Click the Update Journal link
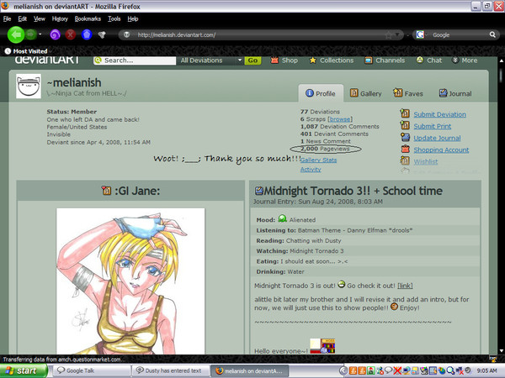Screen dimensions: 505x378 (437, 139)
